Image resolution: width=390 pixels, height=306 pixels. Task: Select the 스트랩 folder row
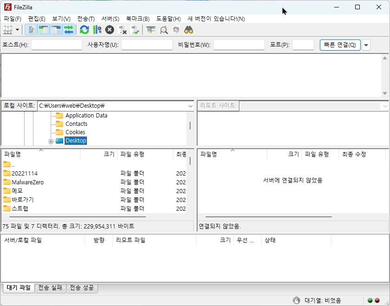94,208
